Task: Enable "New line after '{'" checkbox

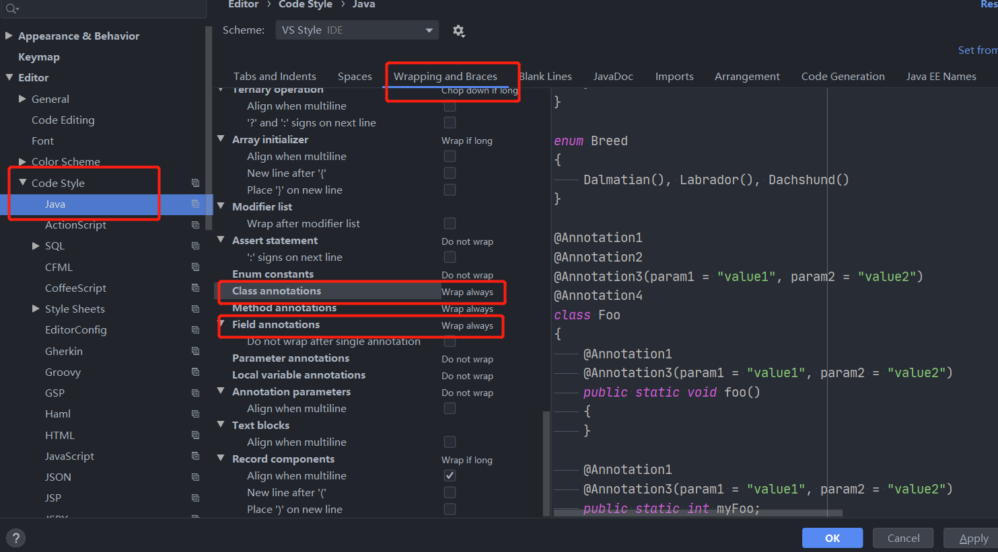Action: [x=450, y=173]
